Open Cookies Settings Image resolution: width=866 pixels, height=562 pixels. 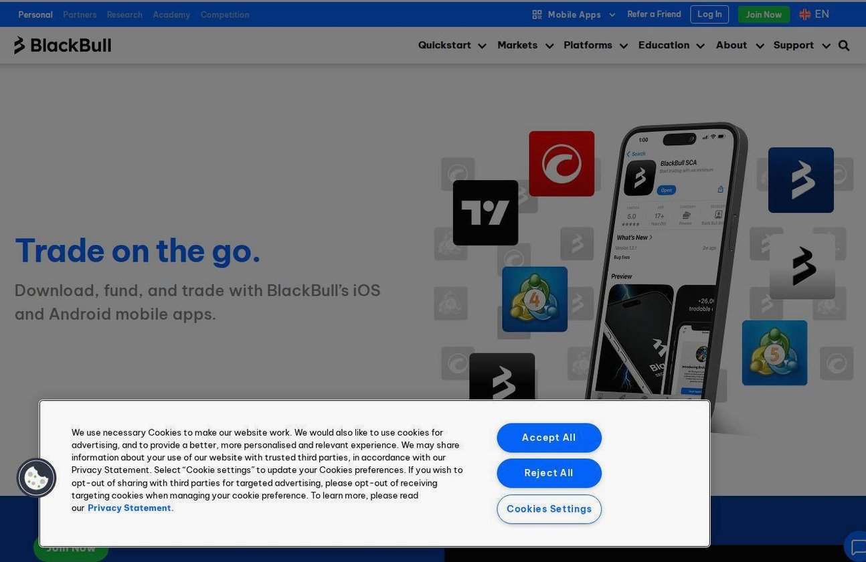click(549, 509)
